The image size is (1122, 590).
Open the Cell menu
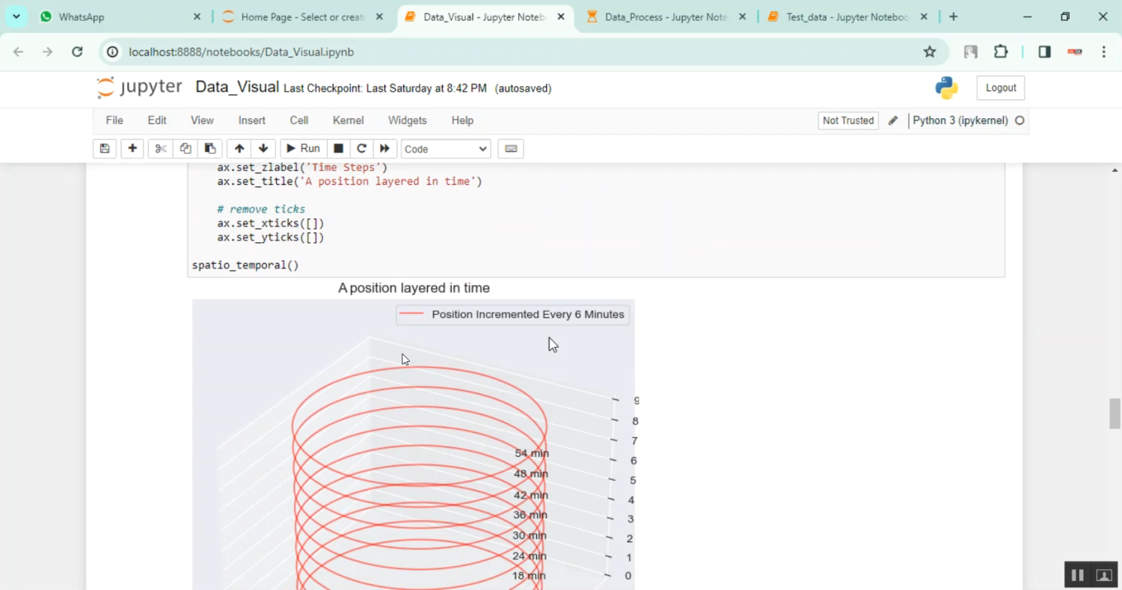click(299, 120)
